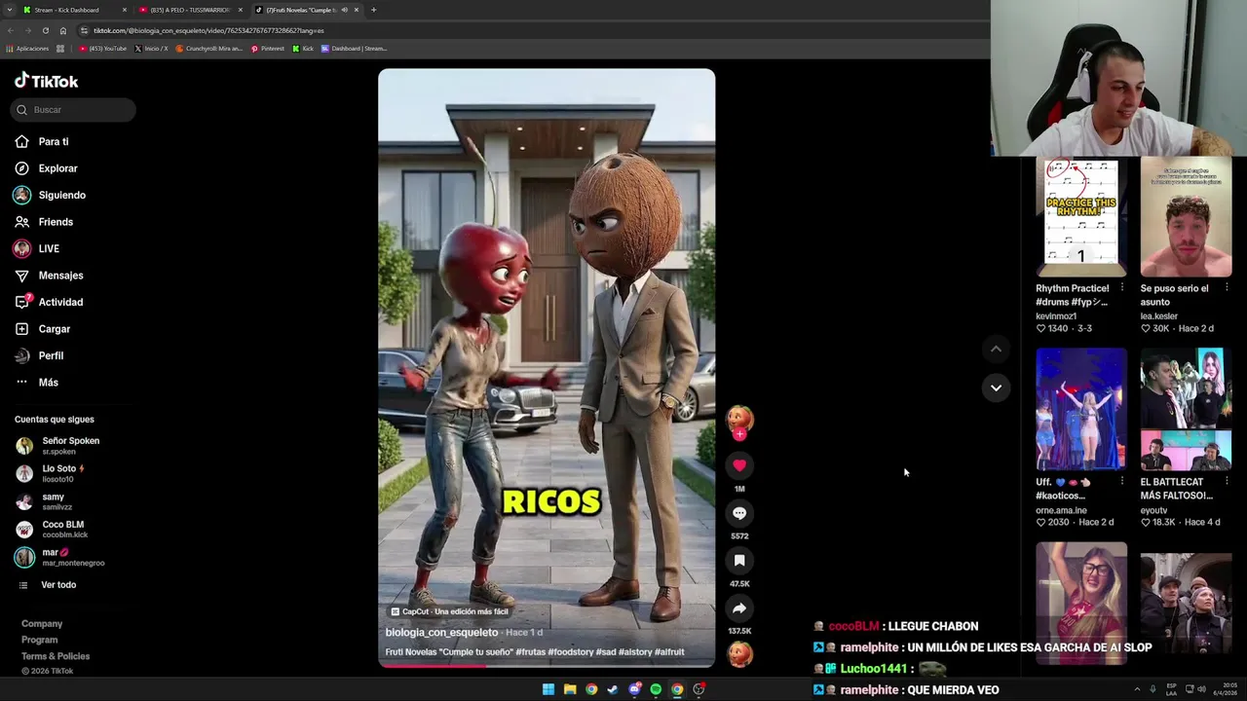Share the video with arrow icon
Screen dimensions: 1247x701
[739, 609]
